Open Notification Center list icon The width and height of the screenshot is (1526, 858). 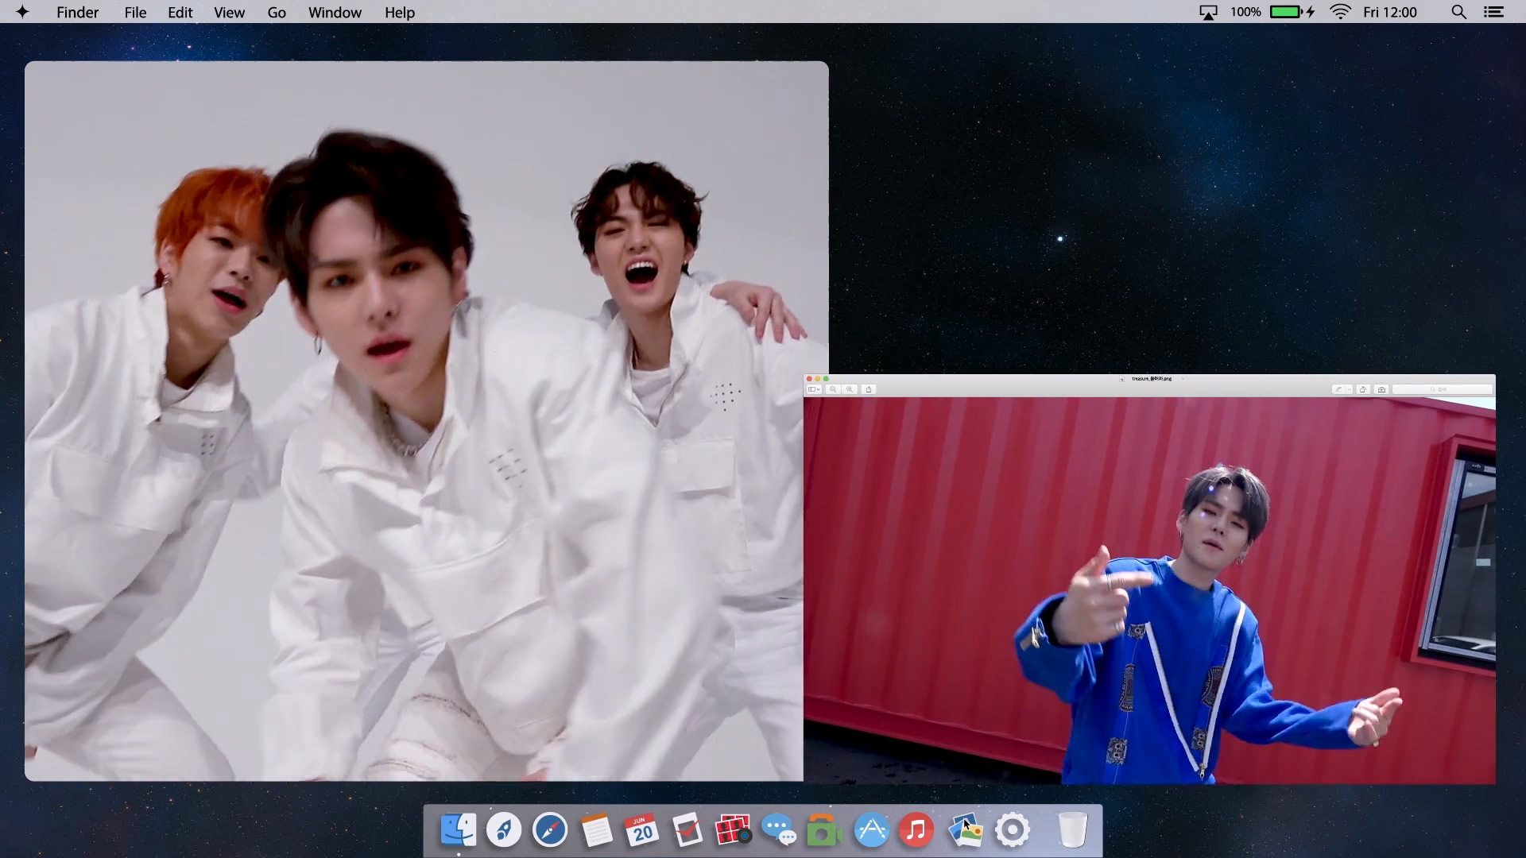tap(1493, 12)
